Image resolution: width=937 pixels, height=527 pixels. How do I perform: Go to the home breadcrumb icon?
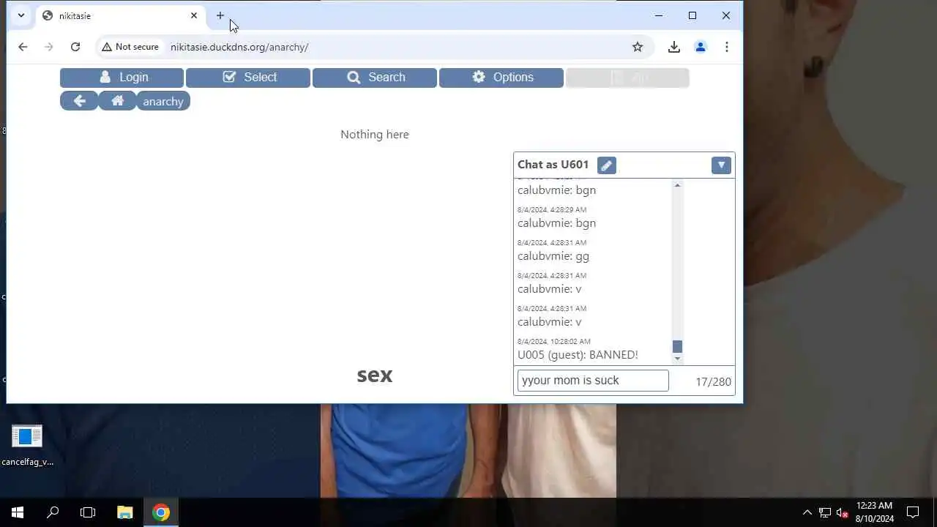coord(117,101)
